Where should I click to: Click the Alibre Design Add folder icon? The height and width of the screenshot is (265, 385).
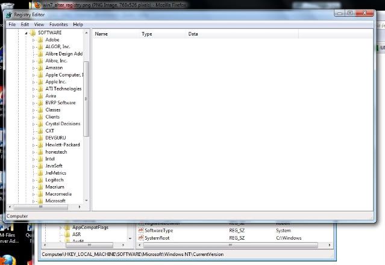(x=40, y=54)
